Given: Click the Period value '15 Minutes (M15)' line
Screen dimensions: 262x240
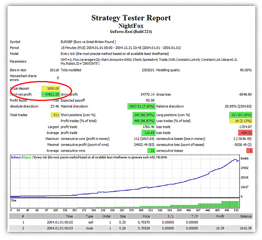Looking at the screenshot, I should click(121, 48).
